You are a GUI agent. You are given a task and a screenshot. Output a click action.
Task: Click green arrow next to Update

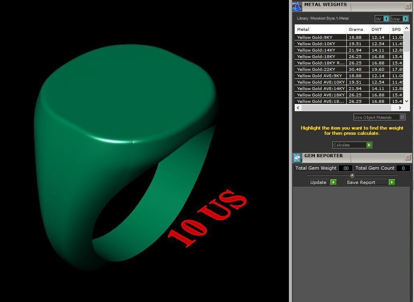(334, 182)
